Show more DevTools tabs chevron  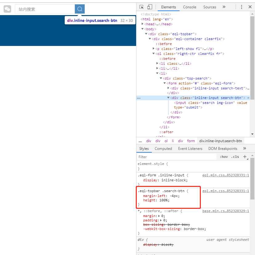coord(224,7)
